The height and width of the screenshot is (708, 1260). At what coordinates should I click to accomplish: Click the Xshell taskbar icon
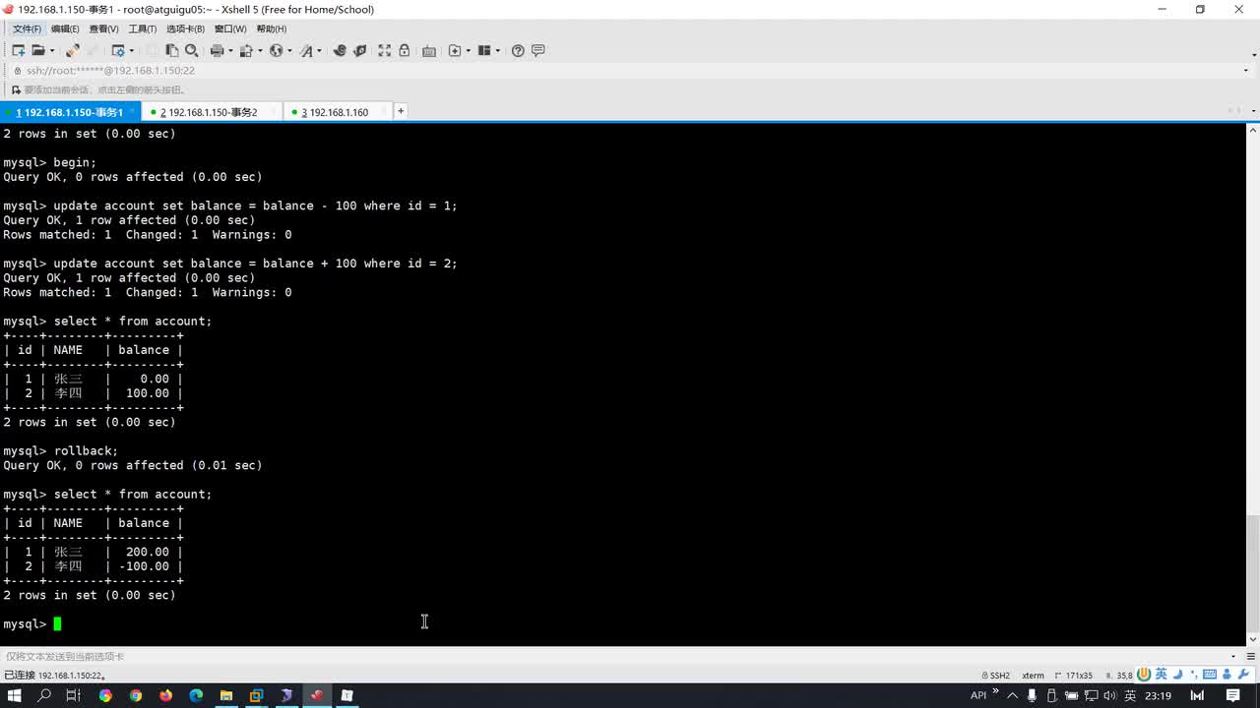(317, 695)
